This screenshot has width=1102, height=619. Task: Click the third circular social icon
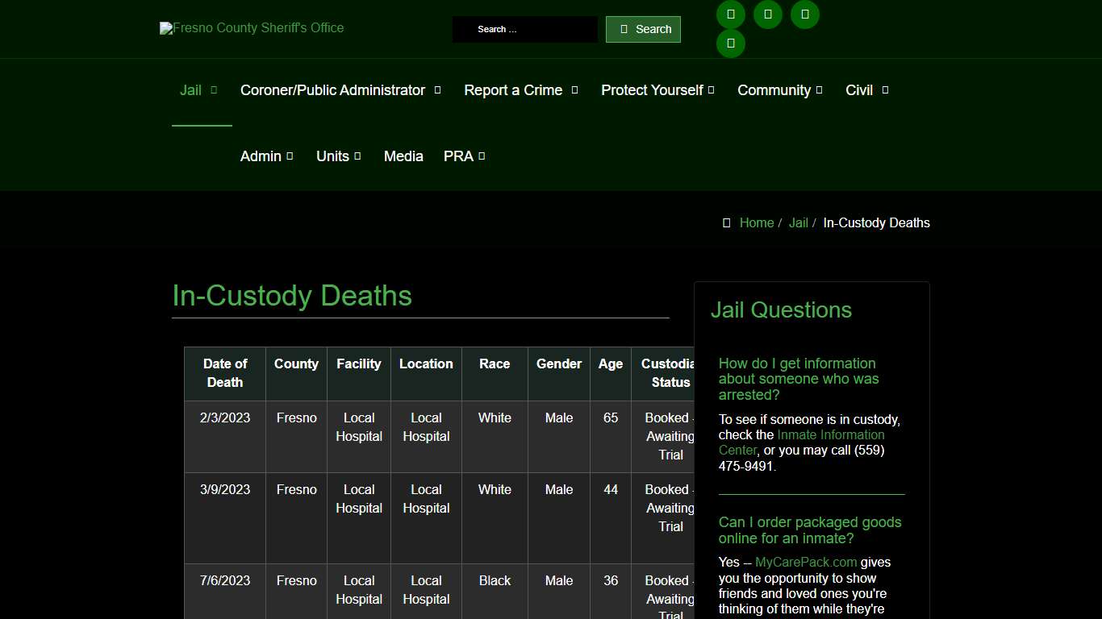[x=804, y=14]
